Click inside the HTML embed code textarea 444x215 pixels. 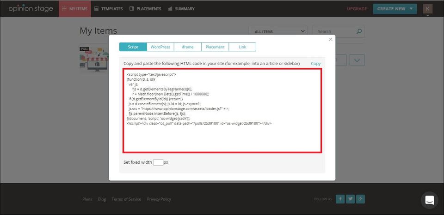pos(222,110)
